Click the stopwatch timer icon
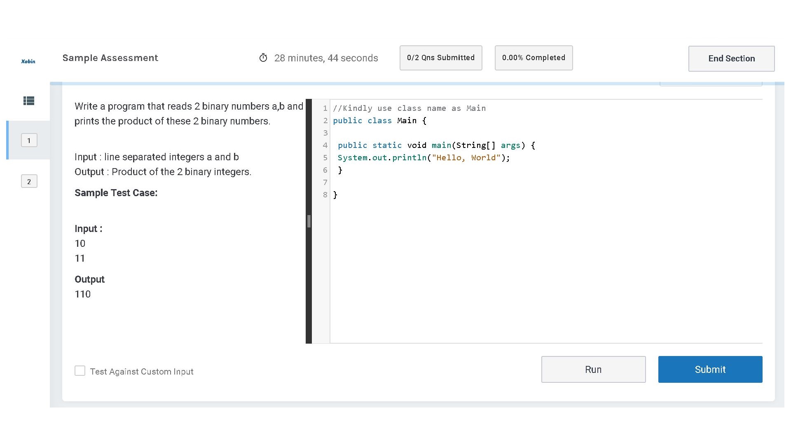This screenshot has width=791, height=445. [263, 58]
